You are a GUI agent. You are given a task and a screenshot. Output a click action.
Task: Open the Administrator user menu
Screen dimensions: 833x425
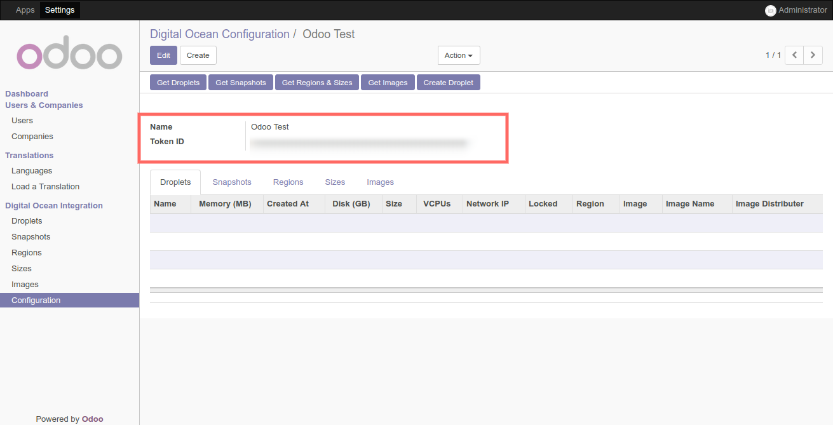pos(797,10)
